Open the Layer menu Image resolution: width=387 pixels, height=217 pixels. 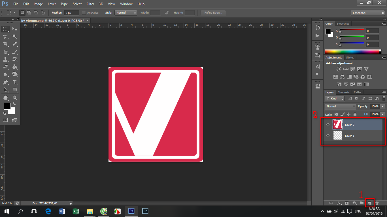[52, 4]
